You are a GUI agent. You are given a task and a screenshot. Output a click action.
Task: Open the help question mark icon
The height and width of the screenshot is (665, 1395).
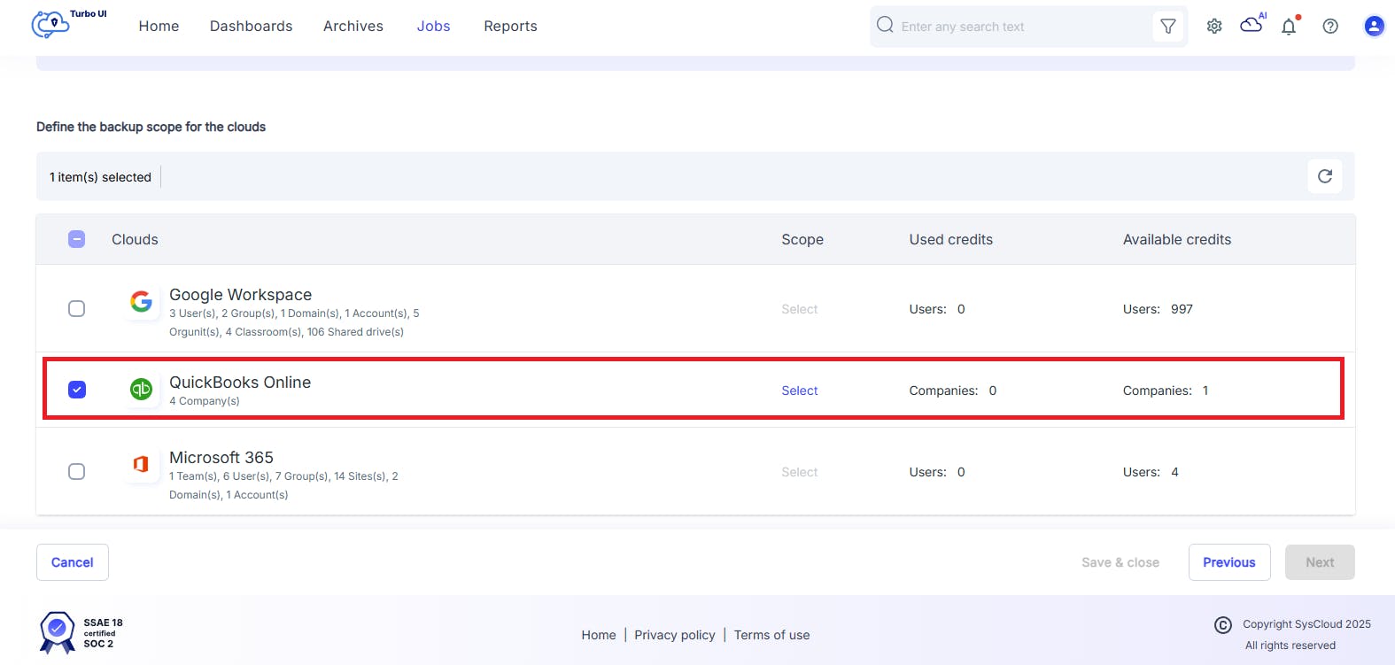tap(1330, 27)
